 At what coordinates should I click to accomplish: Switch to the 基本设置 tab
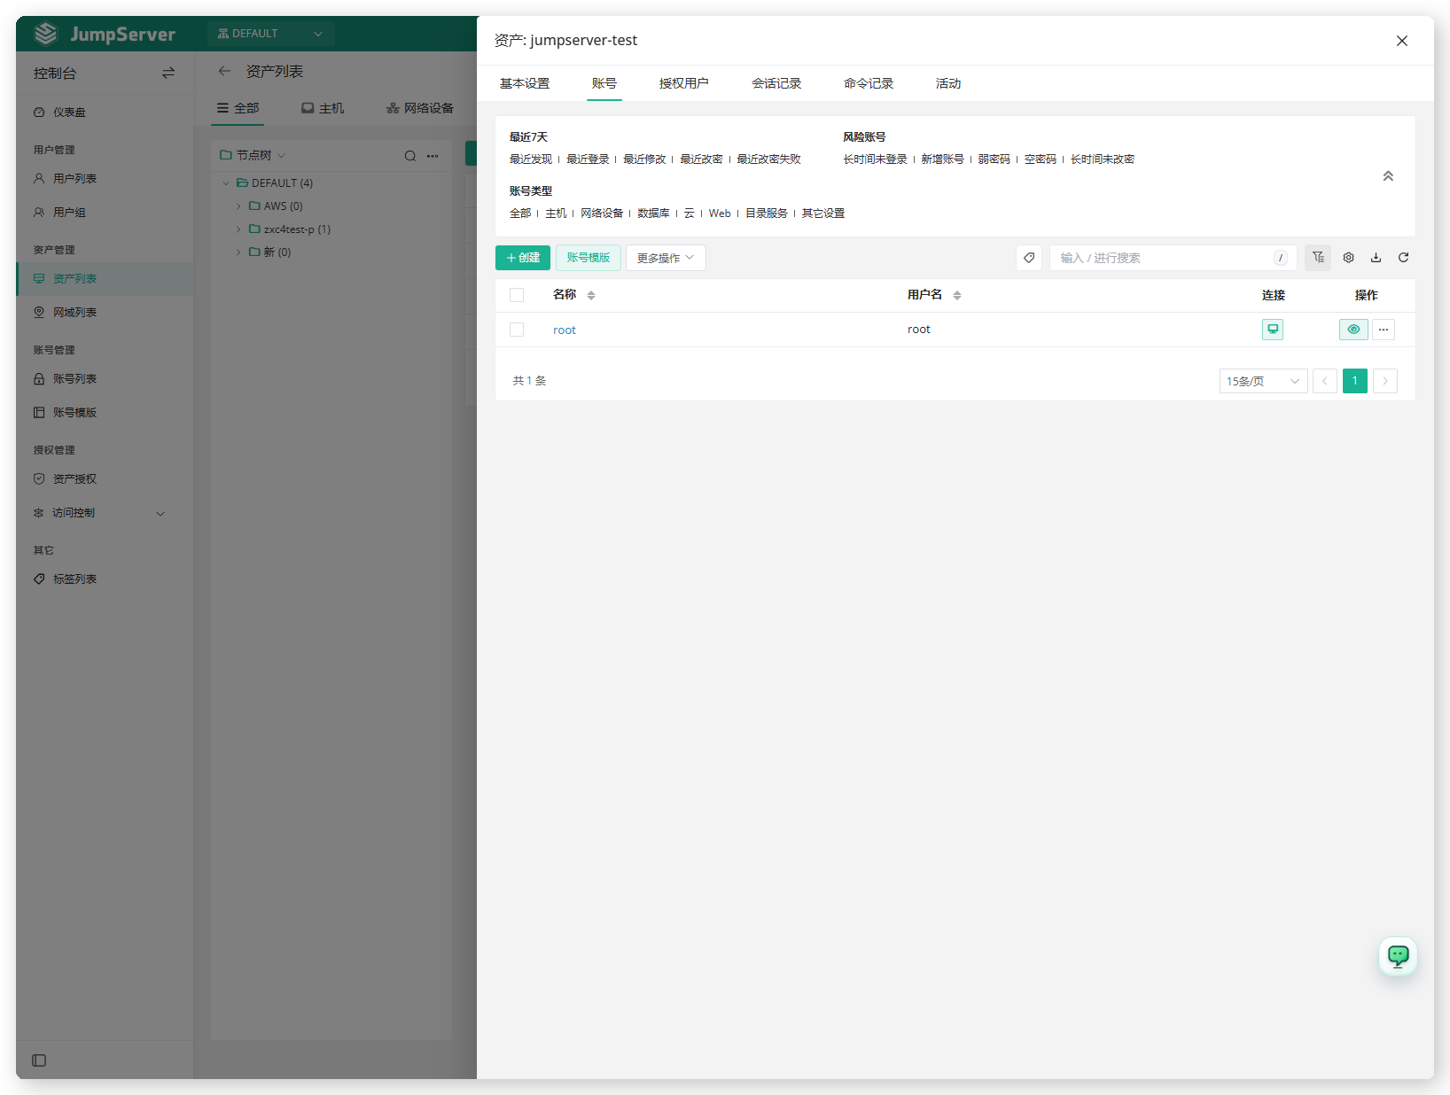pos(525,83)
